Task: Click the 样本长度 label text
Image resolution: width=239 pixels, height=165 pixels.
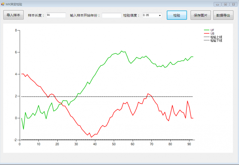Action: 36,15
